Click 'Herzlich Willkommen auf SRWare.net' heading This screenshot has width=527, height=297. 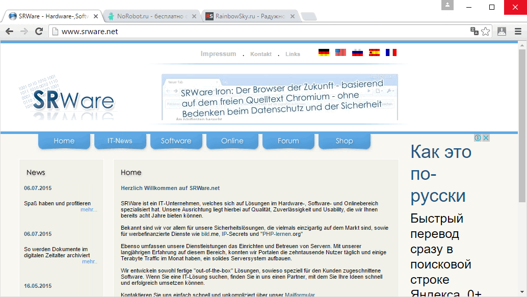click(170, 188)
